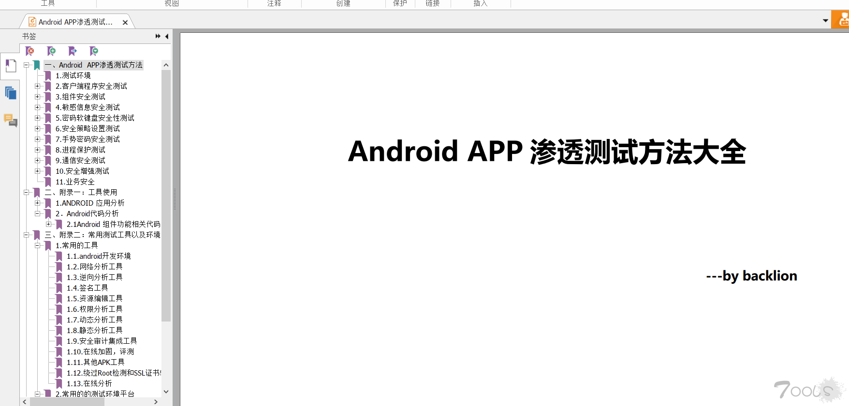Click the author line ---by backlion
The image size is (849, 406).
pyautogui.click(x=751, y=276)
